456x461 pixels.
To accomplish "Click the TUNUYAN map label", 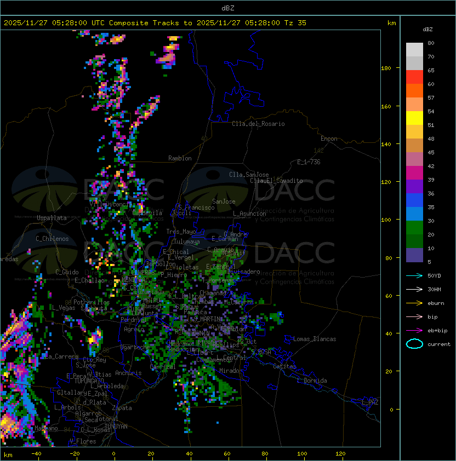I will 116,427.
